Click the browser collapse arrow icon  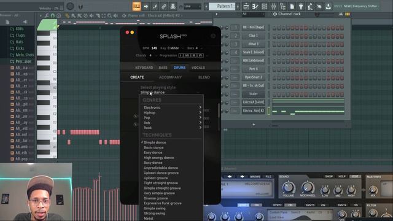(25, 22)
